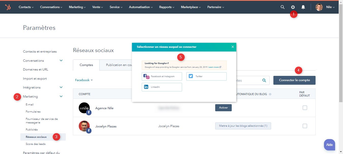This screenshot has height=154, width=343.
Task: Click the PAR DÉFAUT column header
Action: coord(305,94)
